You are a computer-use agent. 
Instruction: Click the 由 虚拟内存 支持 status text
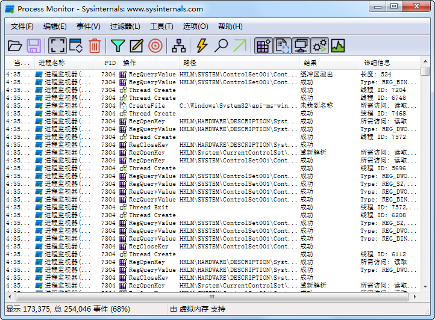click(x=198, y=309)
